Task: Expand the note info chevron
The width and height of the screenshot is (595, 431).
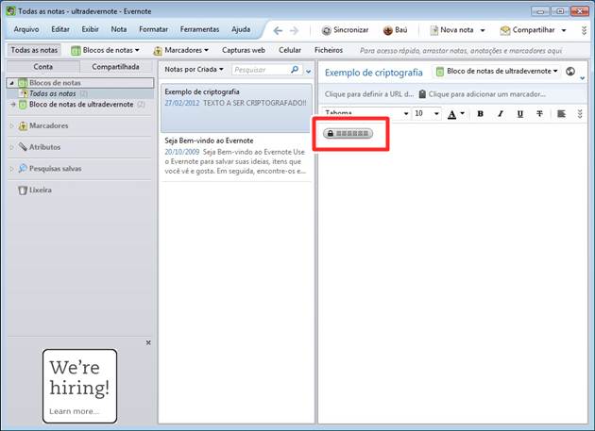Action: [582, 78]
